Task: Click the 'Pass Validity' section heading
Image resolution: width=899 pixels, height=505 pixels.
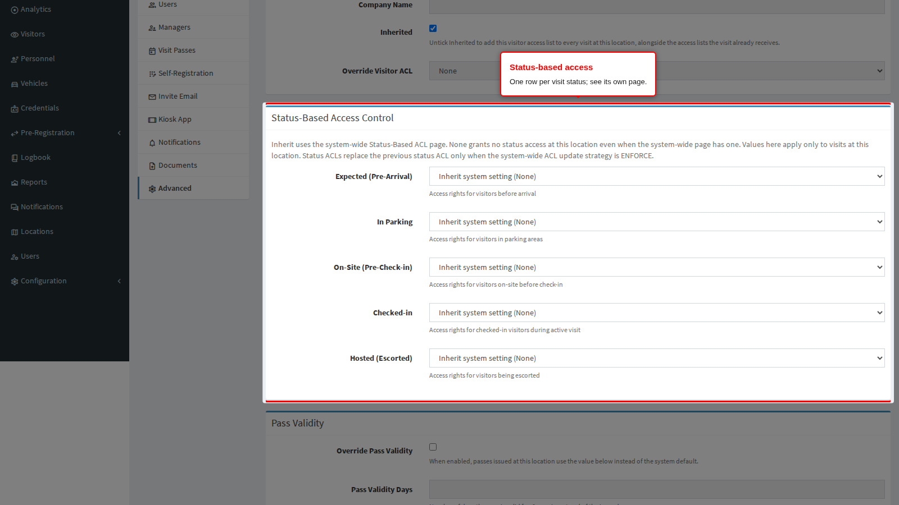Action: click(x=298, y=423)
